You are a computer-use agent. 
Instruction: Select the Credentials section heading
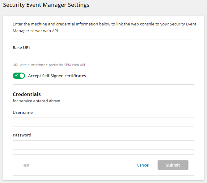pyautogui.click(x=27, y=94)
